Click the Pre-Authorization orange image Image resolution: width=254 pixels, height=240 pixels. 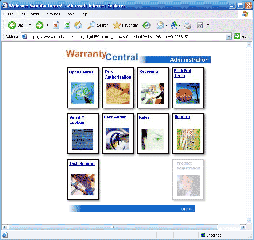coord(118,94)
